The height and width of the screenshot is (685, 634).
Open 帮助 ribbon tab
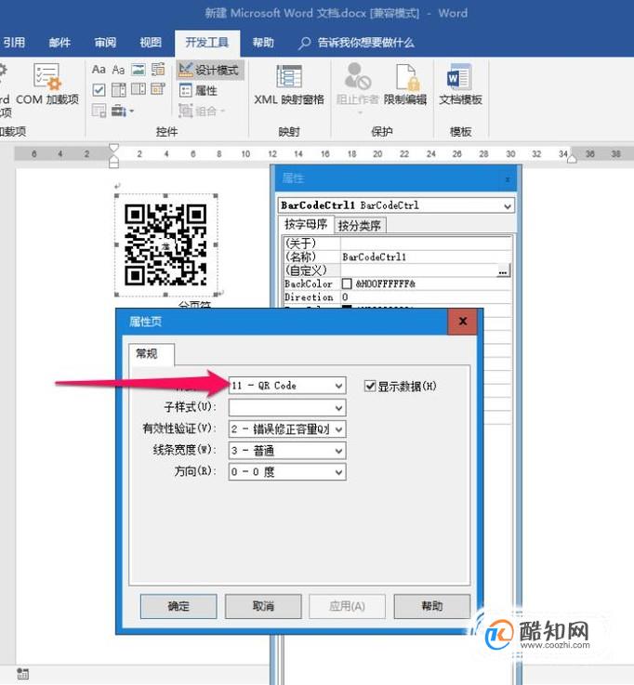(x=263, y=43)
